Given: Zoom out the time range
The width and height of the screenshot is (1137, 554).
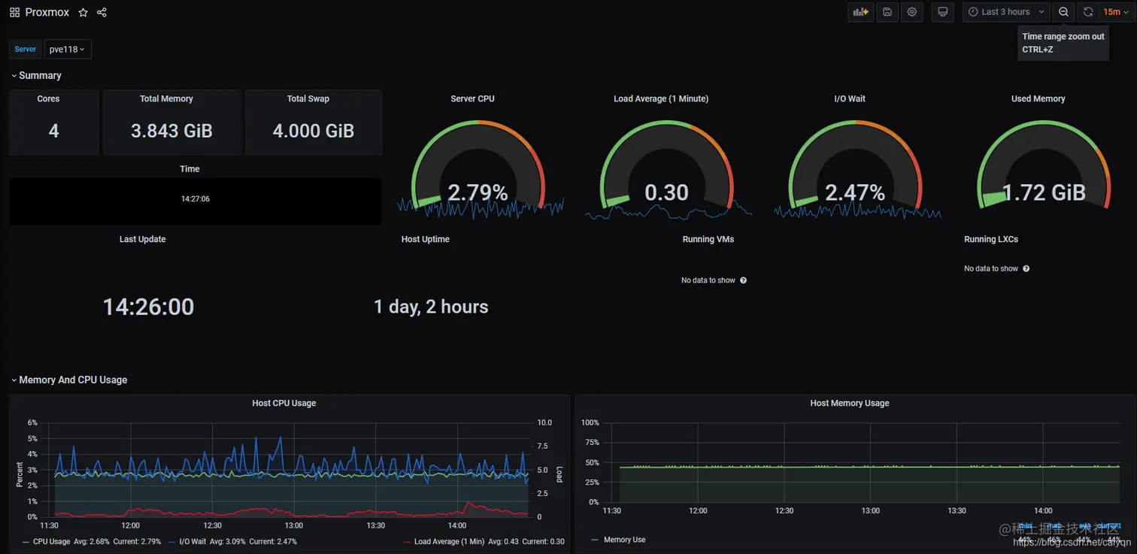Looking at the screenshot, I should [x=1063, y=12].
